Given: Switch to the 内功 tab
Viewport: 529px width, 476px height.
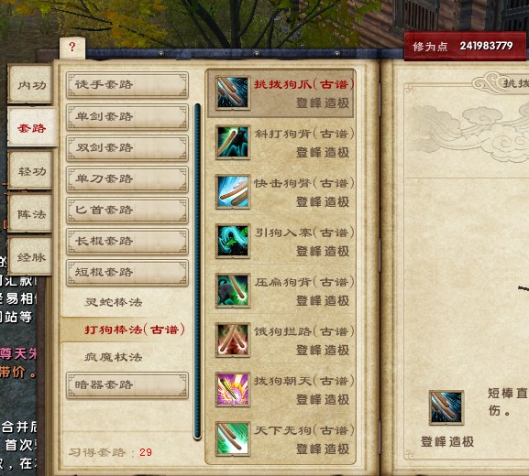Looking at the screenshot, I should (31, 85).
